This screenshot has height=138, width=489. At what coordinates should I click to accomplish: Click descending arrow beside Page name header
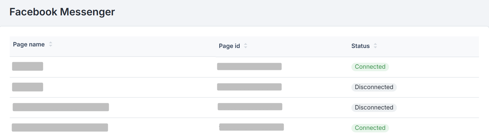(x=50, y=46)
